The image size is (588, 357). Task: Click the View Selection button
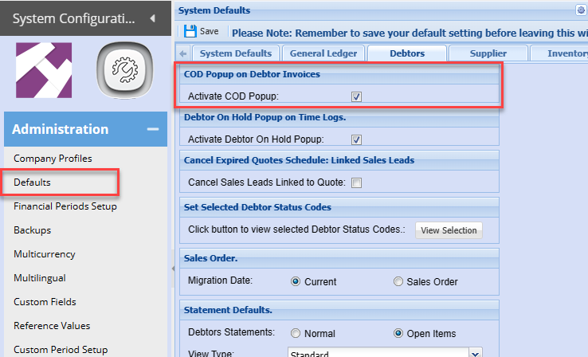[449, 230]
